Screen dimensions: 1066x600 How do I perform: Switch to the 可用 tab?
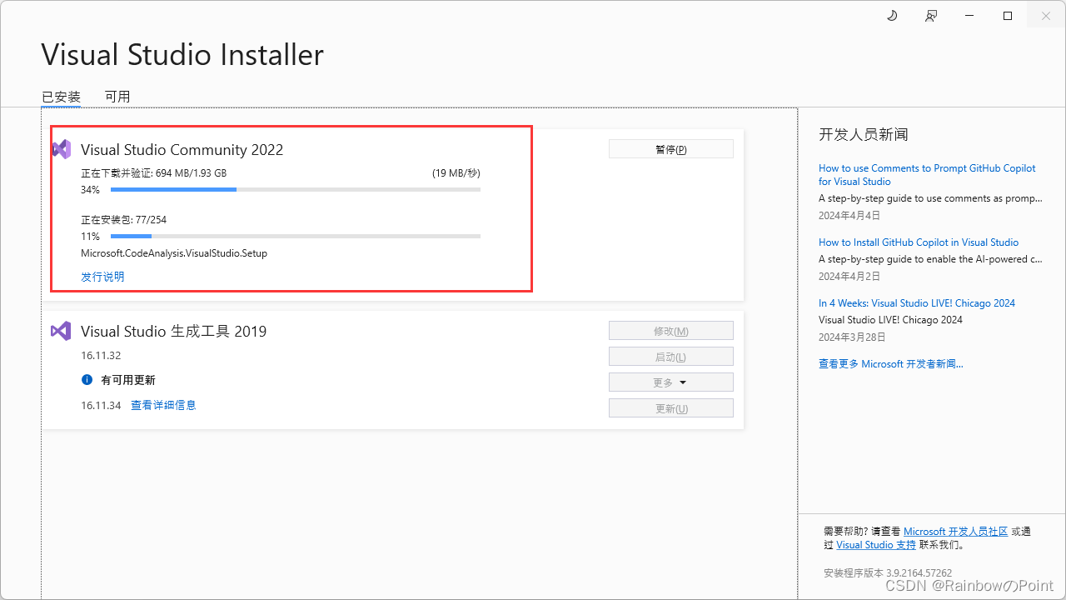pyautogui.click(x=117, y=97)
